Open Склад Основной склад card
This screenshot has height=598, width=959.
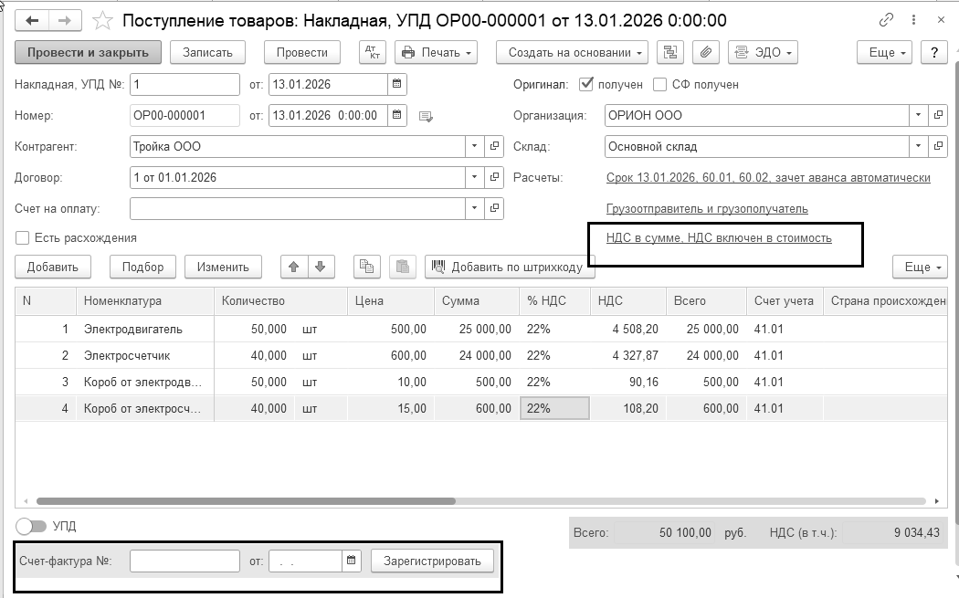[938, 146]
